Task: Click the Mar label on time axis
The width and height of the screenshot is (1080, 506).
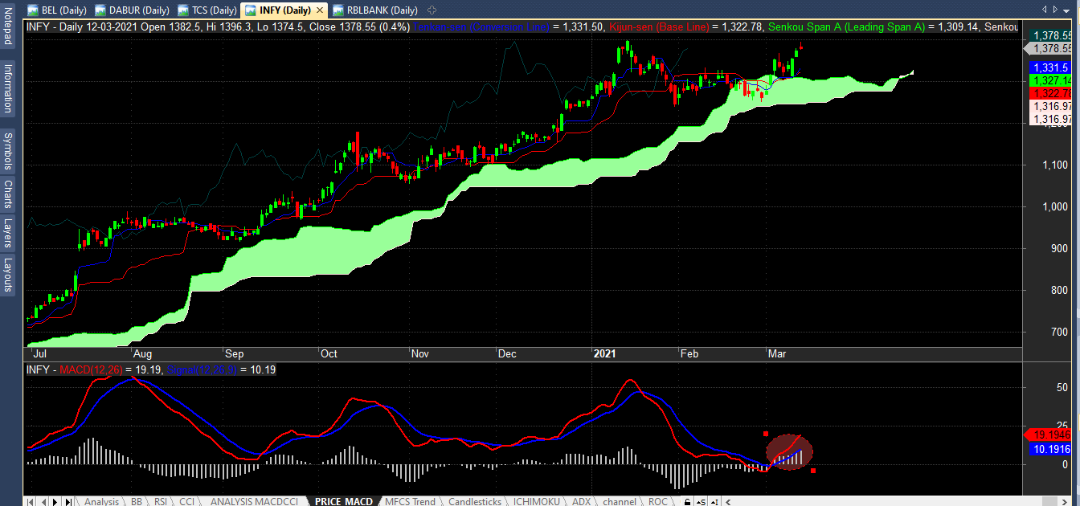Action: point(777,353)
